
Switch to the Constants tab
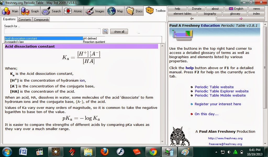(25, 20)
